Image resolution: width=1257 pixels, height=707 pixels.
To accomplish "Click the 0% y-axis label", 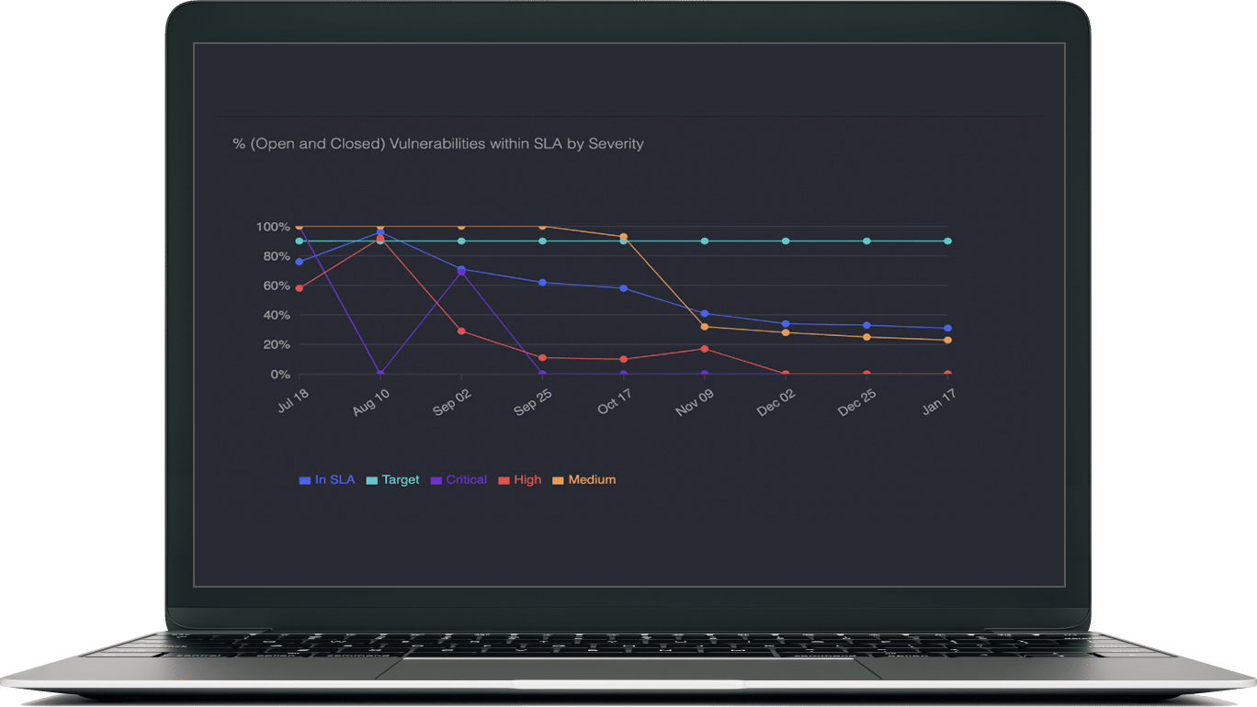I will (280, 375).
